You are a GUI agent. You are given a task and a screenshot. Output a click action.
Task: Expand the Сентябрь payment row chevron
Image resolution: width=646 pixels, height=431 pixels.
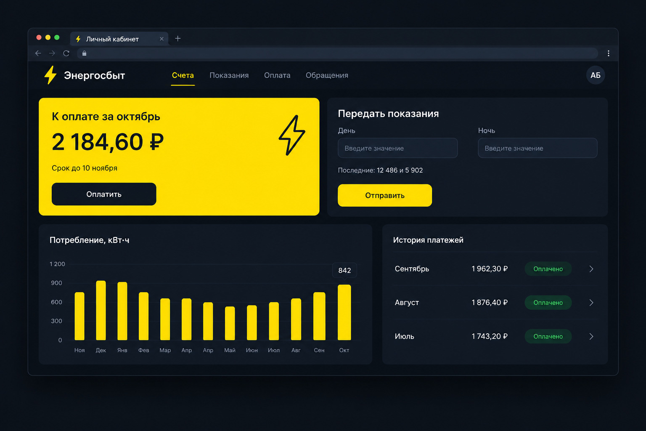click(x=591, y=269)
